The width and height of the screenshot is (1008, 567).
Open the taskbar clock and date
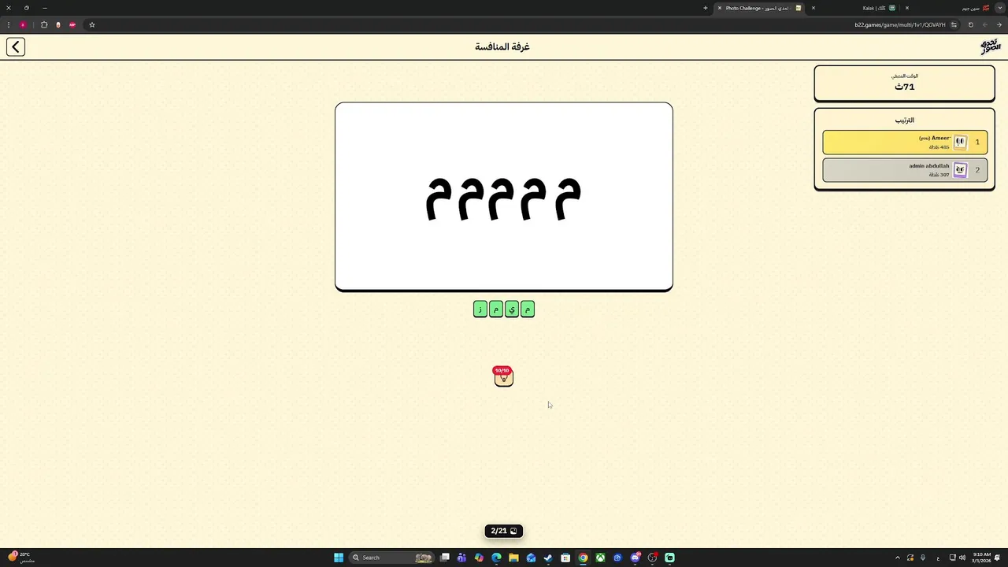(x=981, y=558)
